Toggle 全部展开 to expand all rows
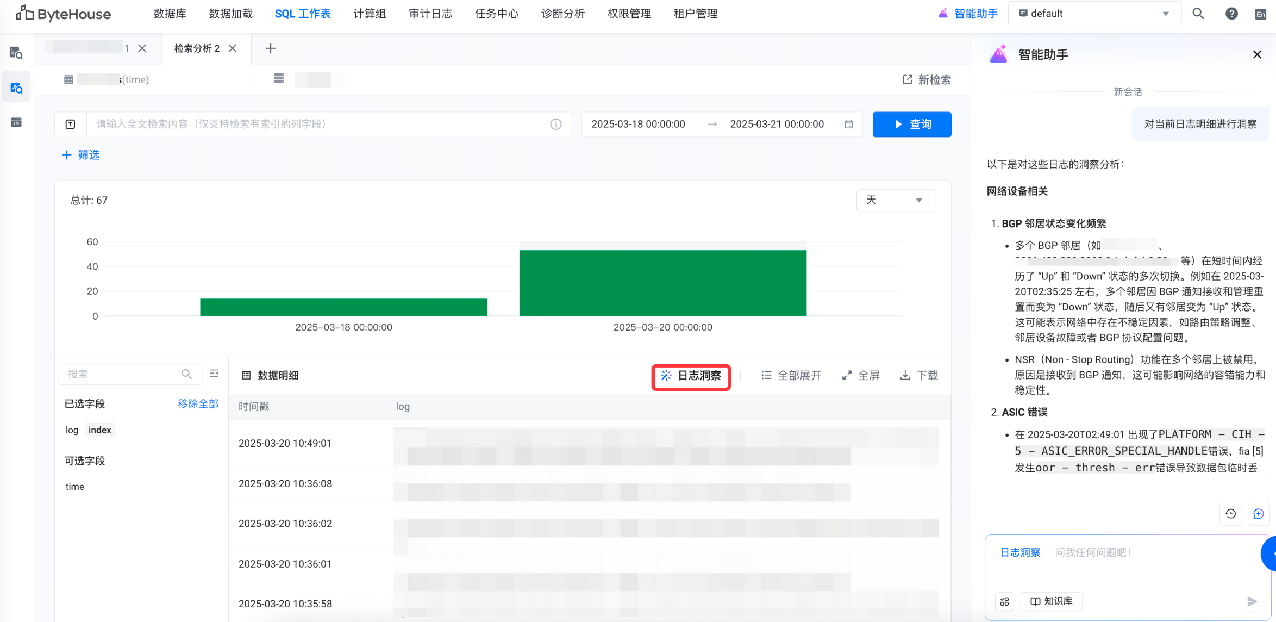Screen dimensions: 1276x622 [x=791, y=376]
